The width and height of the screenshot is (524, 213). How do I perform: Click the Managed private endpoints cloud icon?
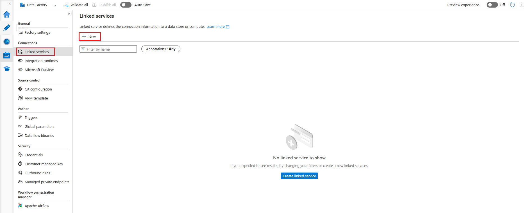(x=20, y=182)
